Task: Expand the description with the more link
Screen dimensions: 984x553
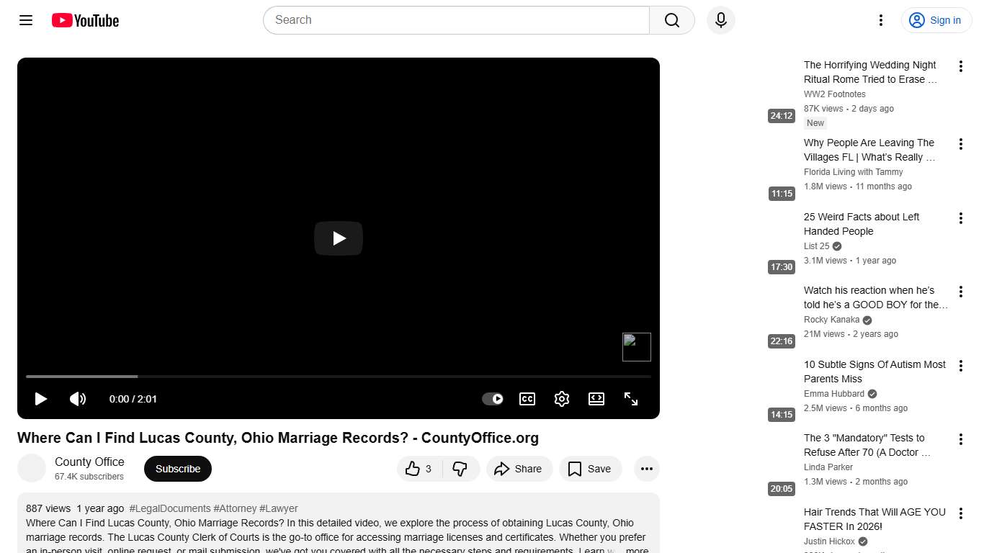Action: coord(637,549)
